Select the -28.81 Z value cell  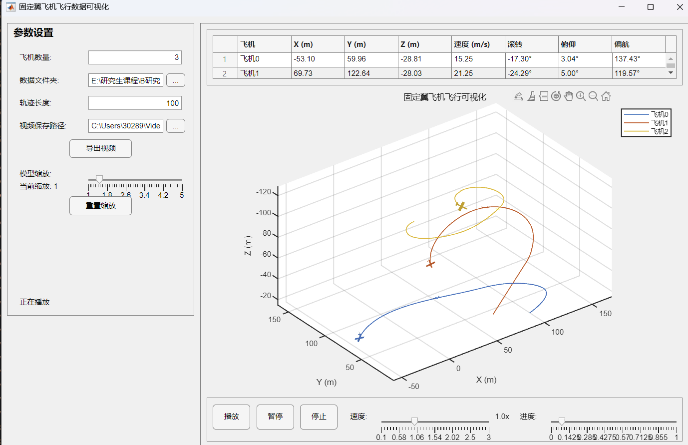(425, 59)
